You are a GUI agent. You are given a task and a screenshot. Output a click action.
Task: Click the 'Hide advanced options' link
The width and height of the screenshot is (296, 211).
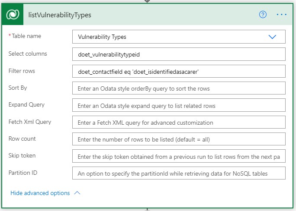40,193
